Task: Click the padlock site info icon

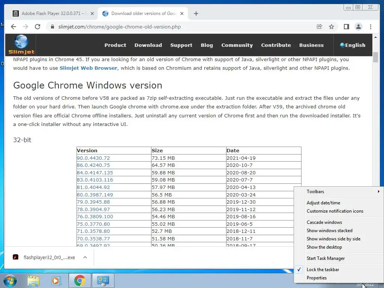Action: 52,27
